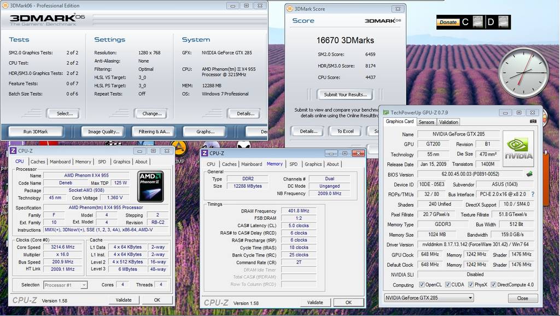Click the Donate button in the drive gadget
This screenshot has width=560, height=316.
point(448,22)
